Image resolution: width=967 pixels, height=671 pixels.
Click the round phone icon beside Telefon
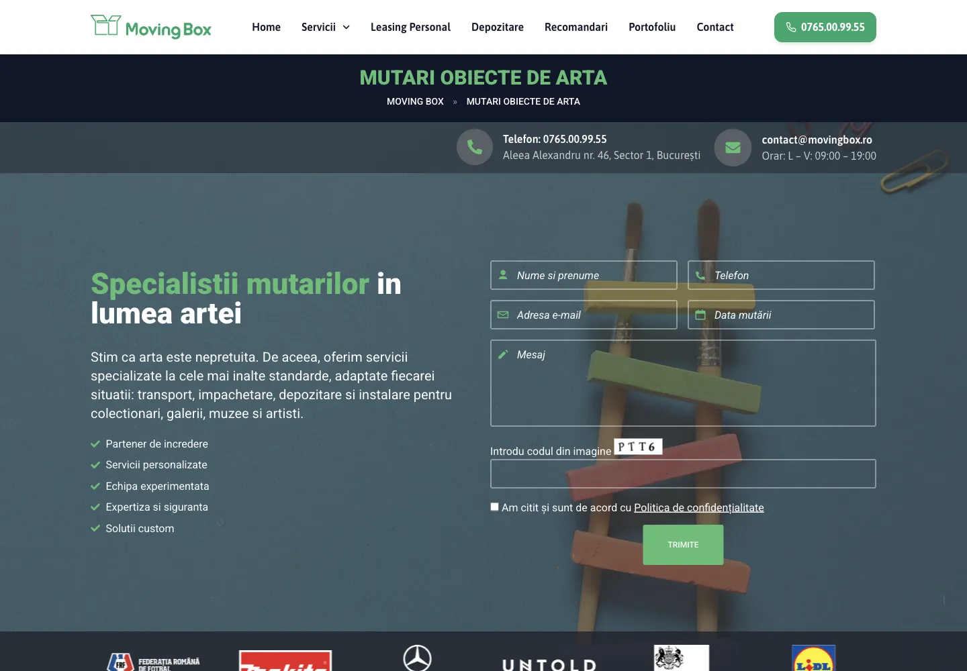point(475,147)
